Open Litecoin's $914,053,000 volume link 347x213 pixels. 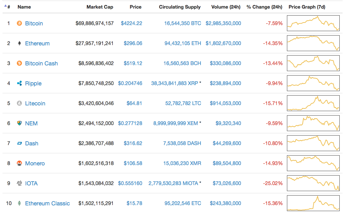[225, 103]
